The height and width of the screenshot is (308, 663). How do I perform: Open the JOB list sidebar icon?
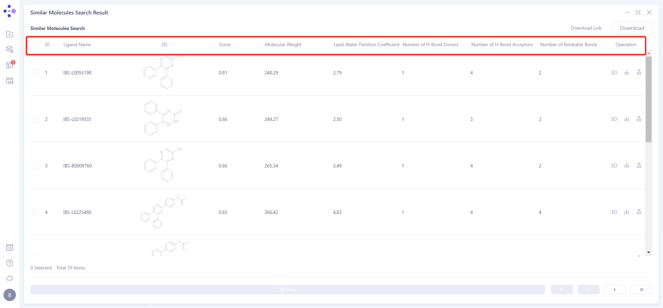coord(10,81)
